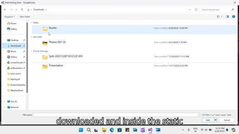Change the view layout icon
This screenshot has width=239, height=134.
[x=218, y=16]
